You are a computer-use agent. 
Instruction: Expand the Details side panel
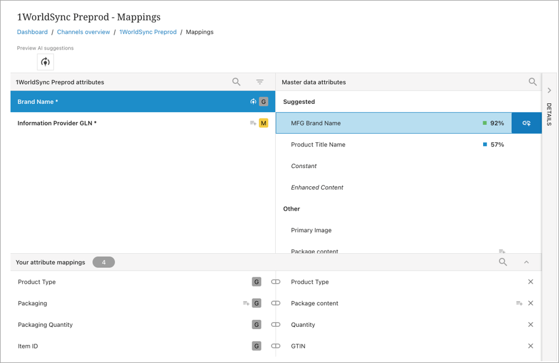click(x=549, y=91)
